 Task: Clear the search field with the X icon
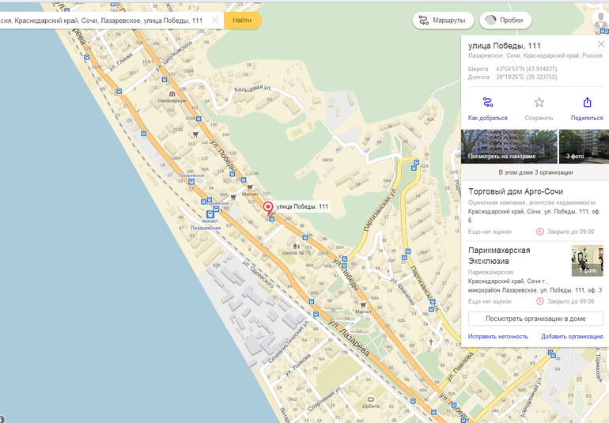tap(215, 21)
